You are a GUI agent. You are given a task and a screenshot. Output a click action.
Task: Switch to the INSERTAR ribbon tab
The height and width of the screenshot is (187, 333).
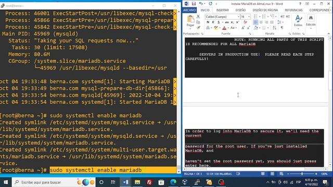click(x=222, y=10)
